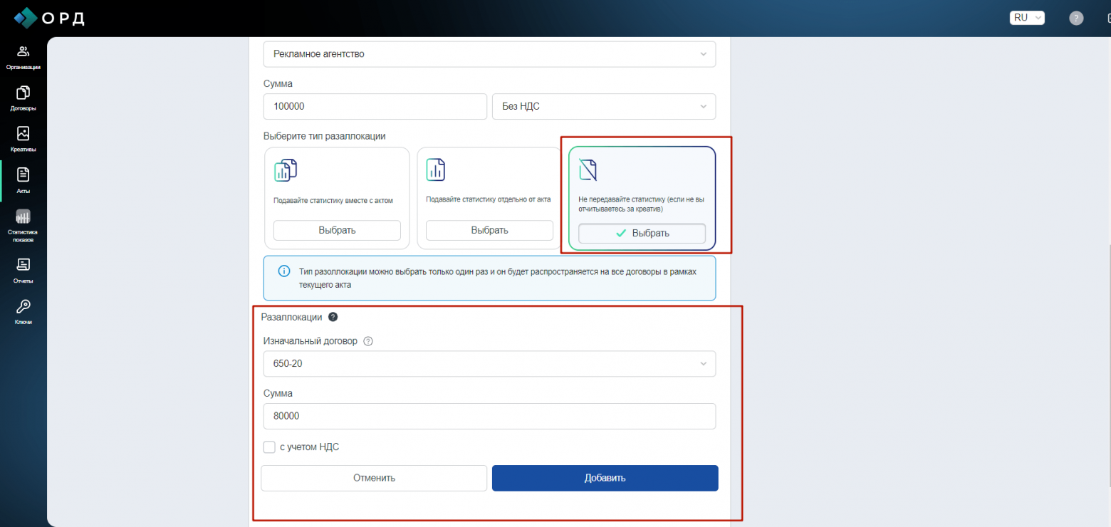Viewport: 1111px width, 527px height.
Task: Open Организации section in sidebar
Action: point(23,57)
